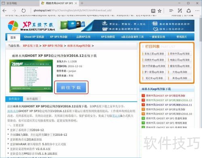The height and width of the screenshot is (158, 202).
Task: Open the Hub lines icon
Action: point(171,11)
